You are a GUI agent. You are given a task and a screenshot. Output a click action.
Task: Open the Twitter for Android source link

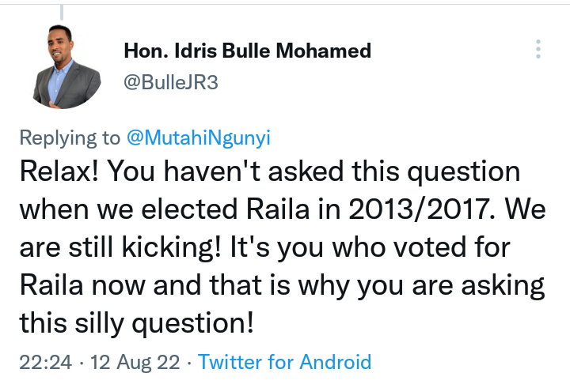click(285, 362)
